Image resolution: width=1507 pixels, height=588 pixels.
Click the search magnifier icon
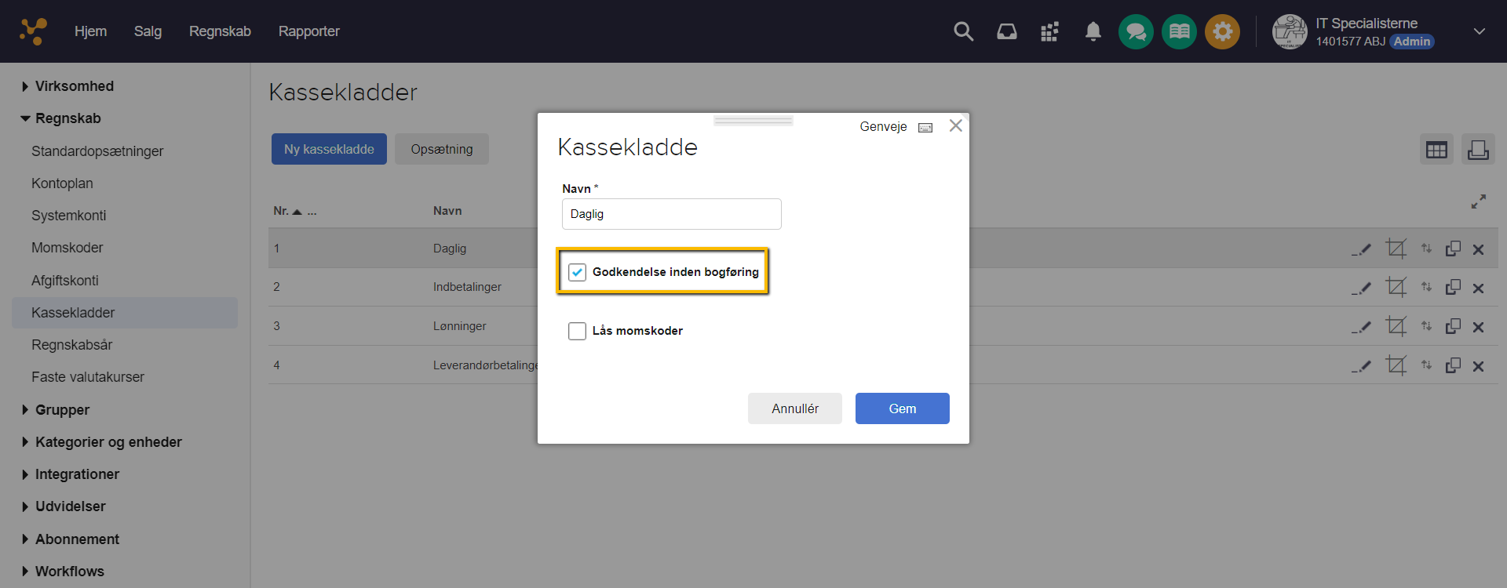(963, 31)
